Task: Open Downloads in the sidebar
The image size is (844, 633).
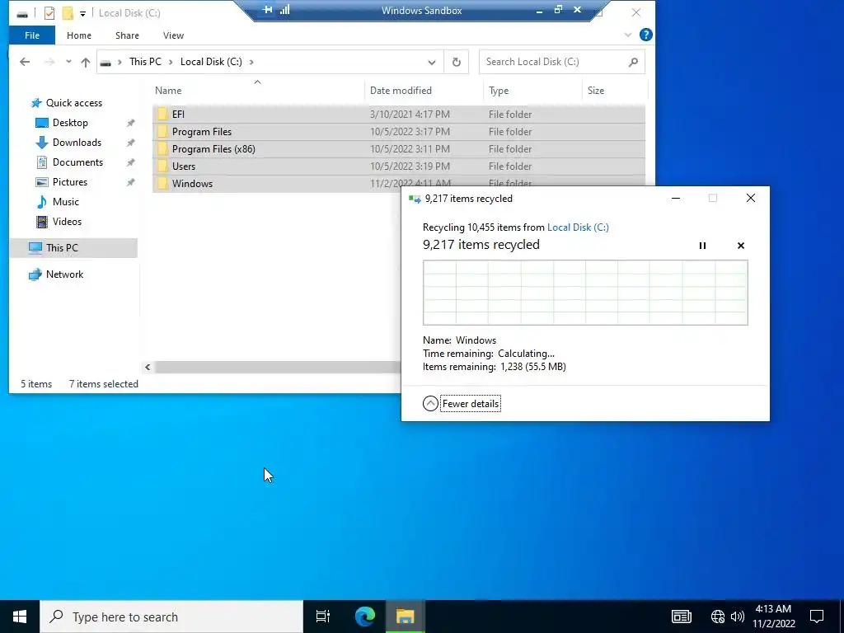Action: [77, 143]
